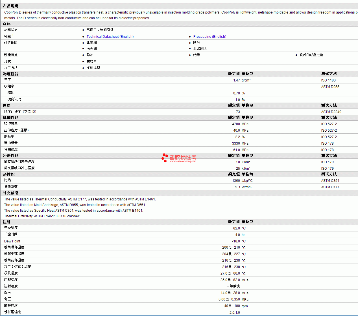This screenshot has width=358, height=316.
Task: Select the "注射成型" processing method entry
Action: tap(93, 68)
